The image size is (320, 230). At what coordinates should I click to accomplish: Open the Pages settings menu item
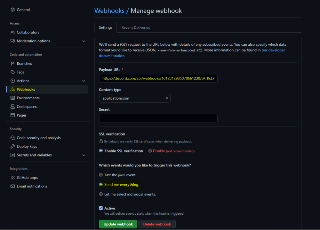(22, 115)
